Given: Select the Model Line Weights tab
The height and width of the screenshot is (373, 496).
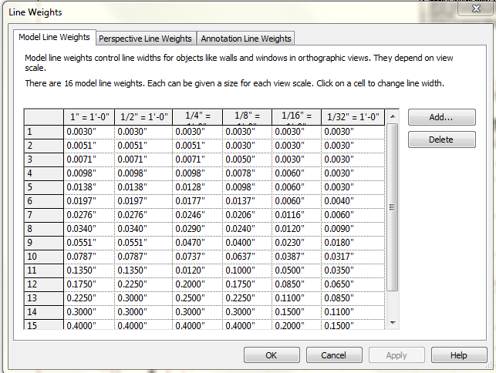Looking at the screenshot, I should tap(54, 38).
